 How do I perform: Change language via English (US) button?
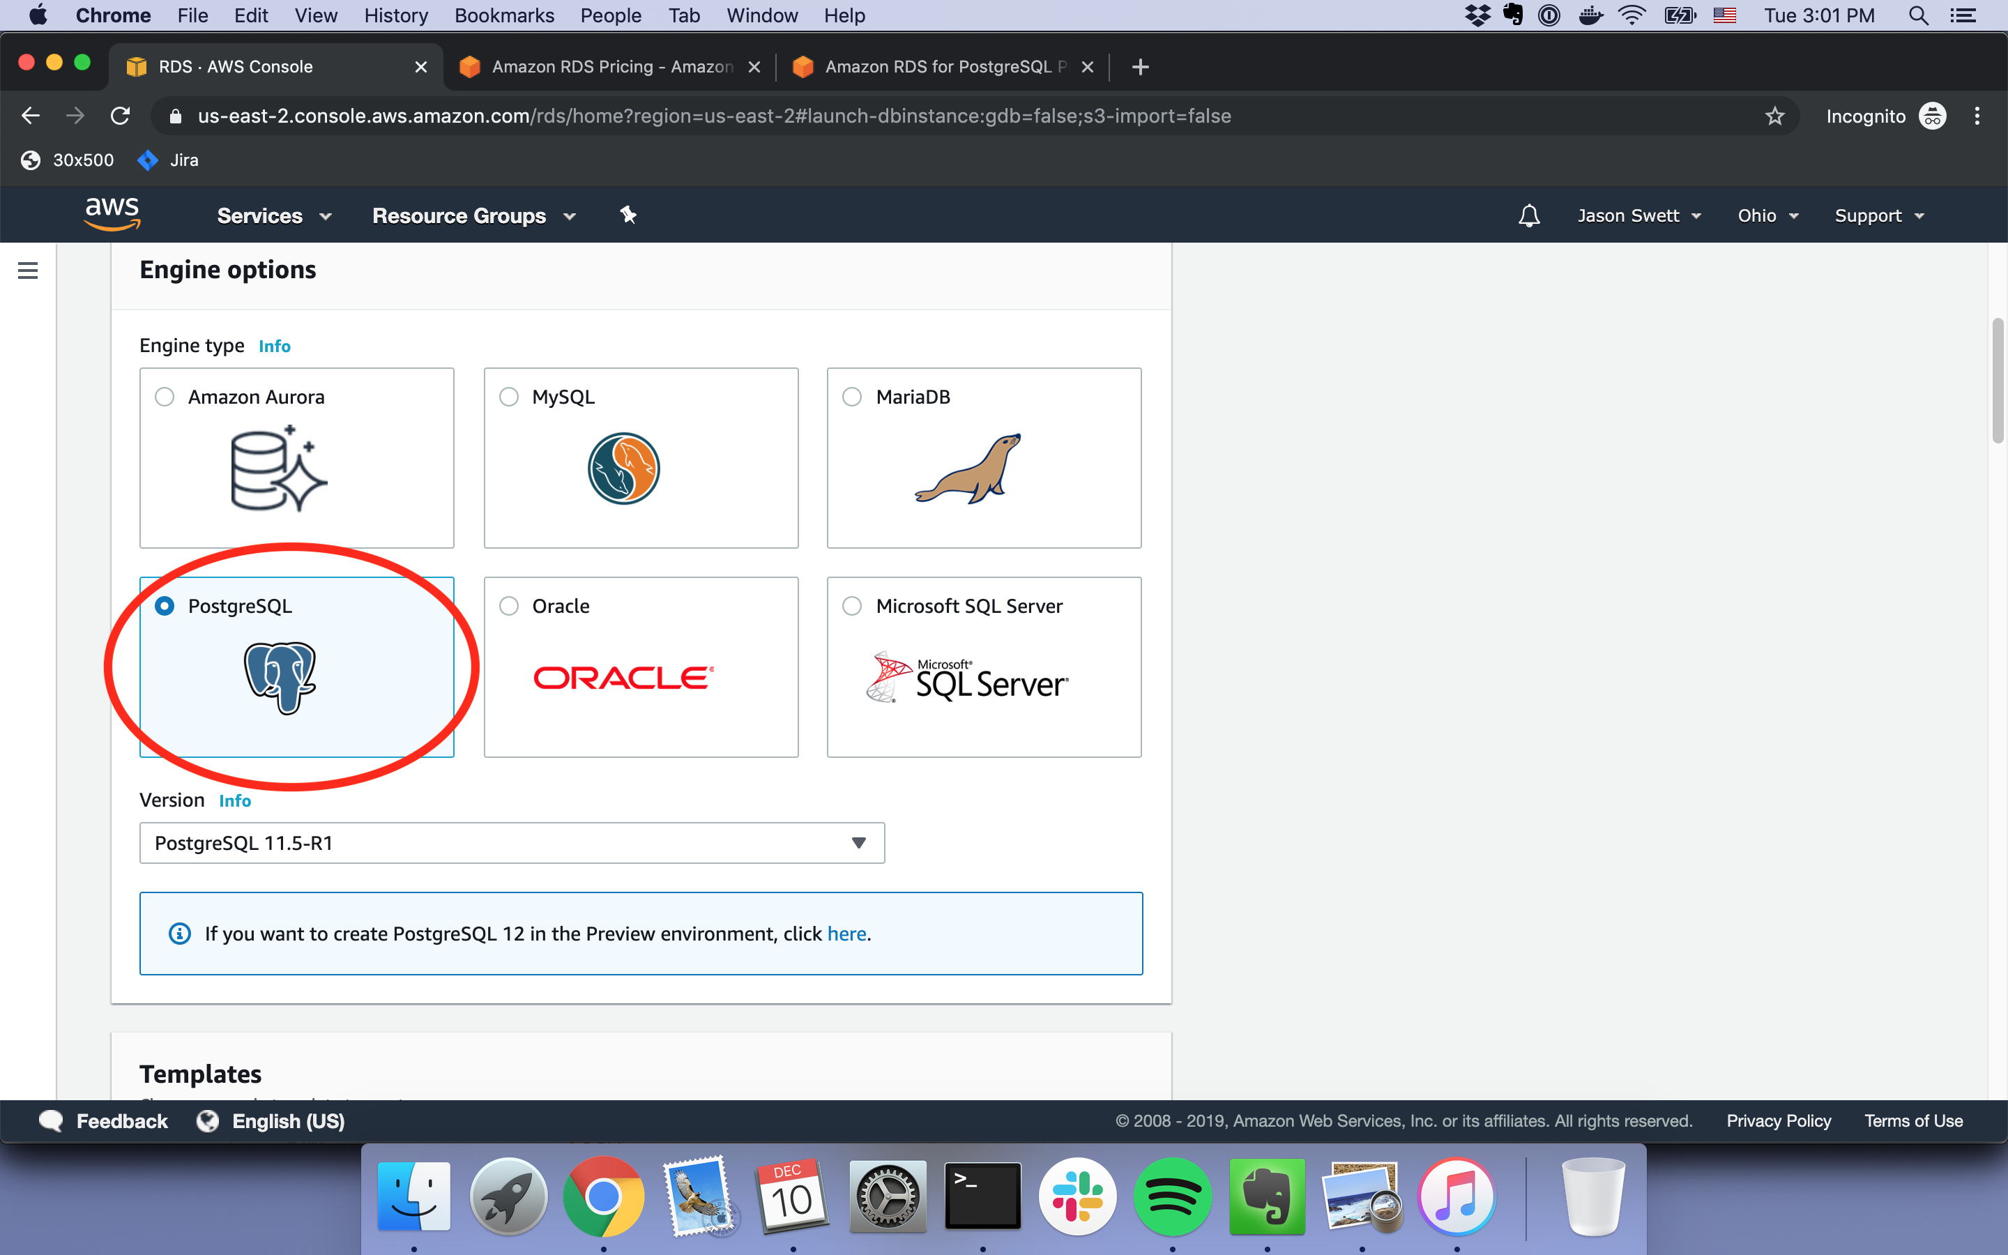[x=271, y=1120]
